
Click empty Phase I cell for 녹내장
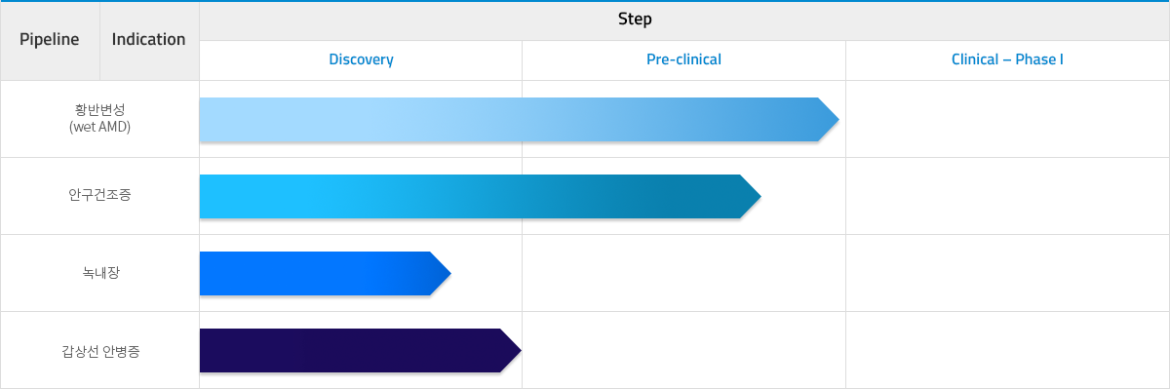tap(1007, 273)
